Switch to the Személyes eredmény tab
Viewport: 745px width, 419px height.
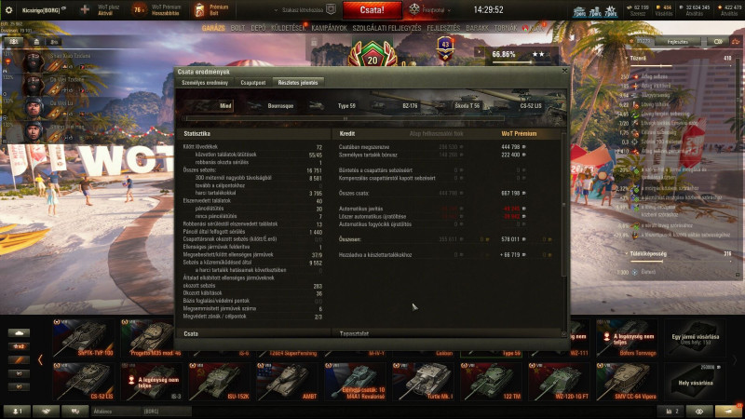click(205, 83)
